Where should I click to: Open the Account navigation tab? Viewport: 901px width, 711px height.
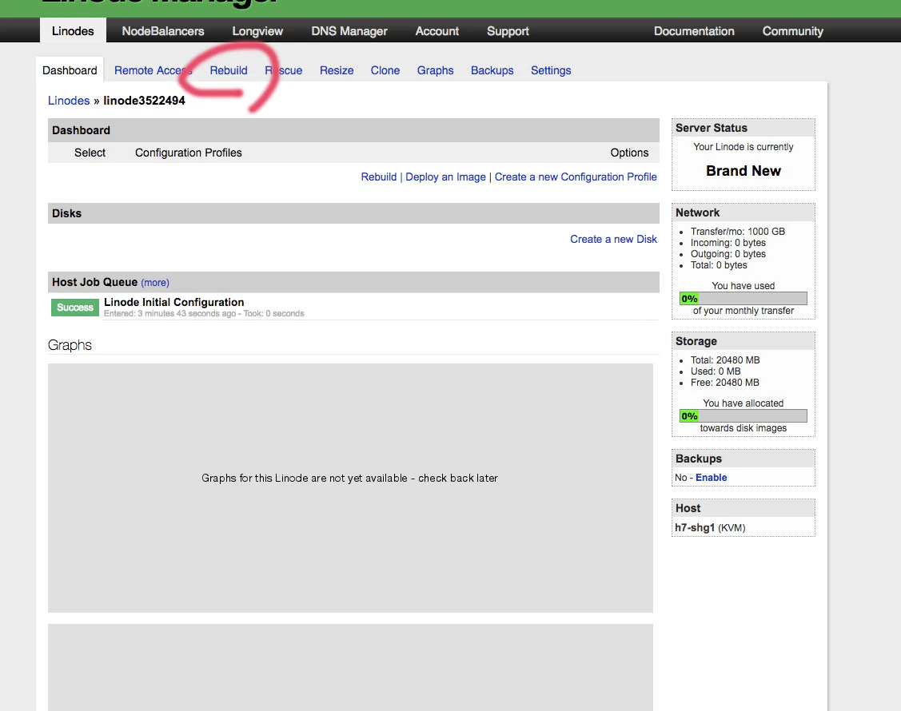(x=437, y=31)
